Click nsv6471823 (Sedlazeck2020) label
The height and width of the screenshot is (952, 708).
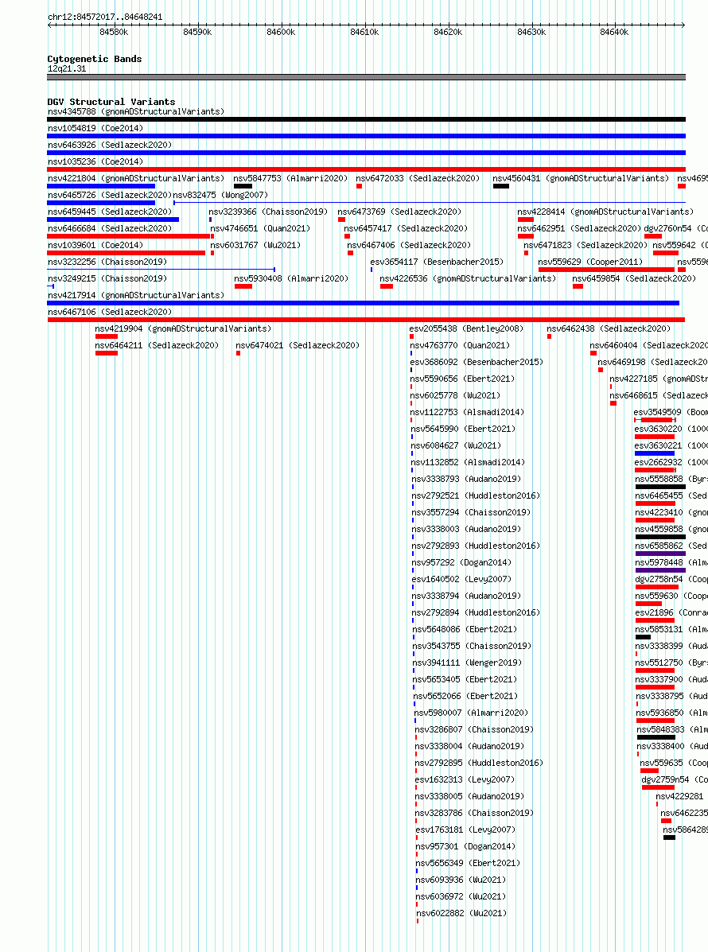tap(586, 245)
